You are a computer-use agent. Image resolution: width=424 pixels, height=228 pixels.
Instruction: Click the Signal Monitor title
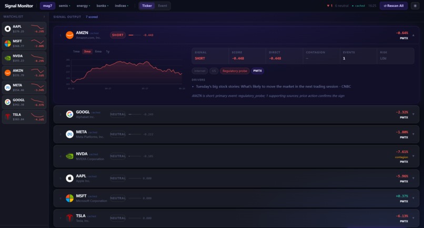pyautogui.click(x=18, y=6)
